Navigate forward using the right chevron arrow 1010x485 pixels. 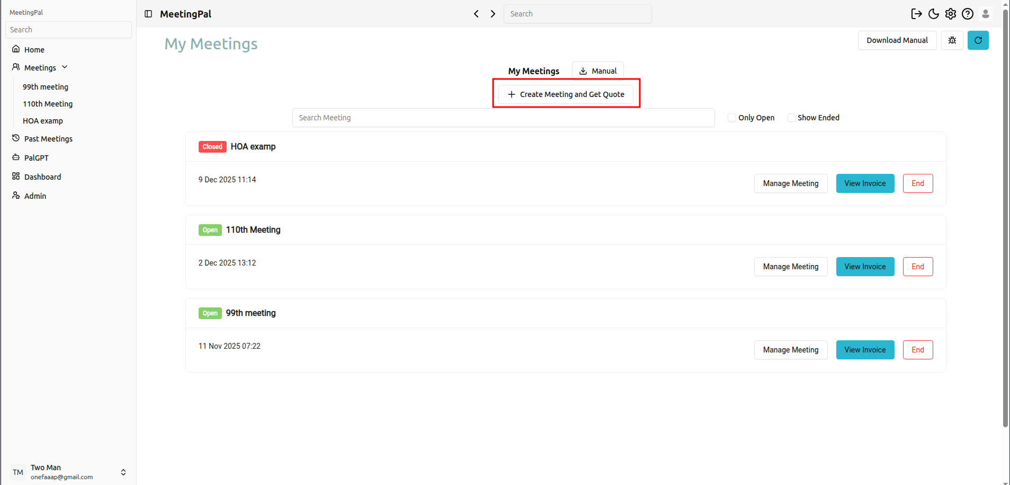click(x=493, y=14)
